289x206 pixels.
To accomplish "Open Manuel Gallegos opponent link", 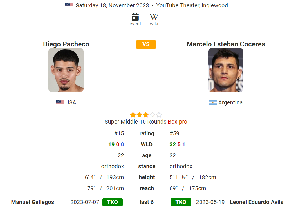I will pos(33,202).
